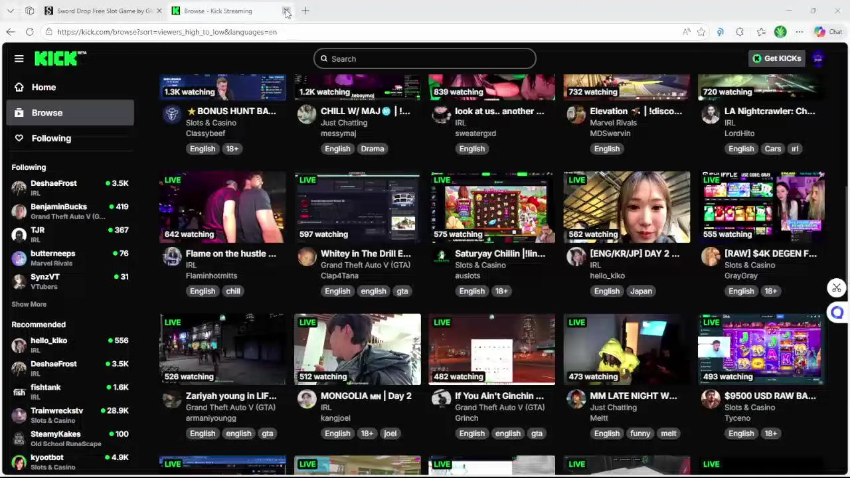Click MDSwervin channel avatar
850x478 pixels.
pyautogui.click(x=576, y=114)
